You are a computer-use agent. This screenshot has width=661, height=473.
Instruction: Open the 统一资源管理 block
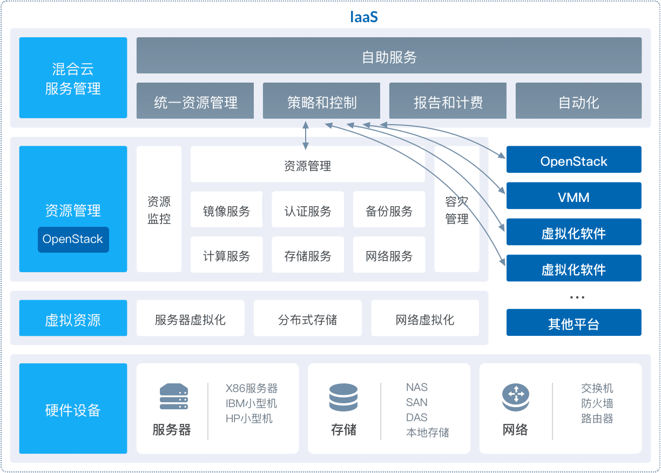click(x=195, y=101)
